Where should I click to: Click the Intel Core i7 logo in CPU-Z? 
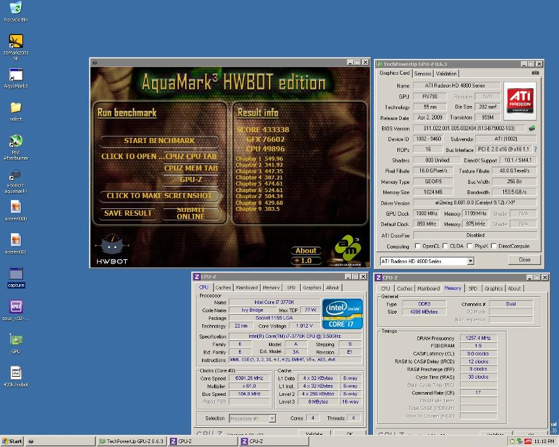(x=342, y=314)
